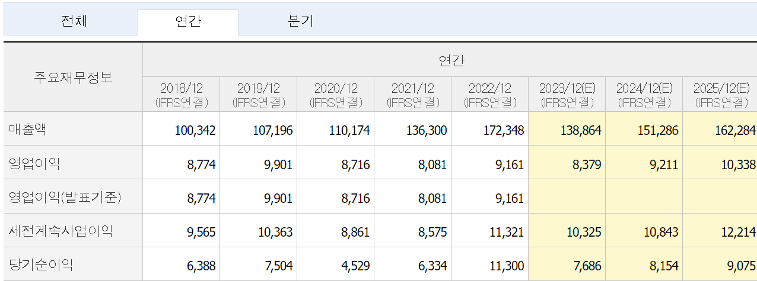The height and width of the screenshot is (281, 757).
Task: Click 8,081 in the 영업이익 row
Action: point(432,164)
